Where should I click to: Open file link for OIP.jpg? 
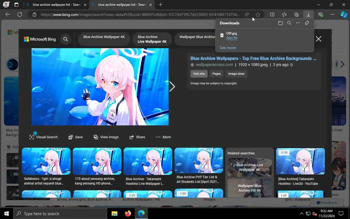[x=232, y=38]
